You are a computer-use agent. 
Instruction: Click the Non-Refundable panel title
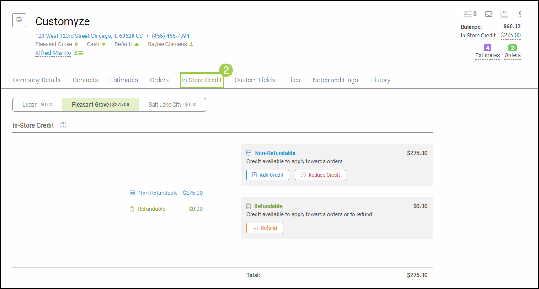(275, 153)
